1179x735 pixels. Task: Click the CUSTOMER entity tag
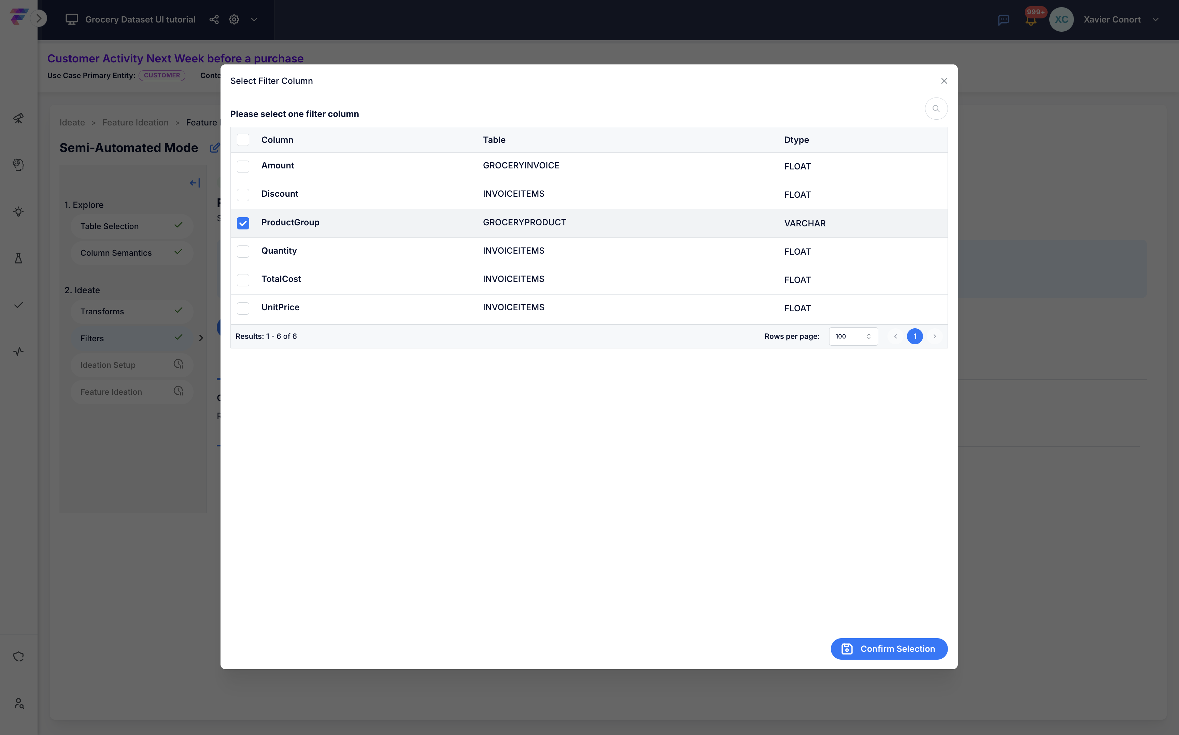(161, 75)
